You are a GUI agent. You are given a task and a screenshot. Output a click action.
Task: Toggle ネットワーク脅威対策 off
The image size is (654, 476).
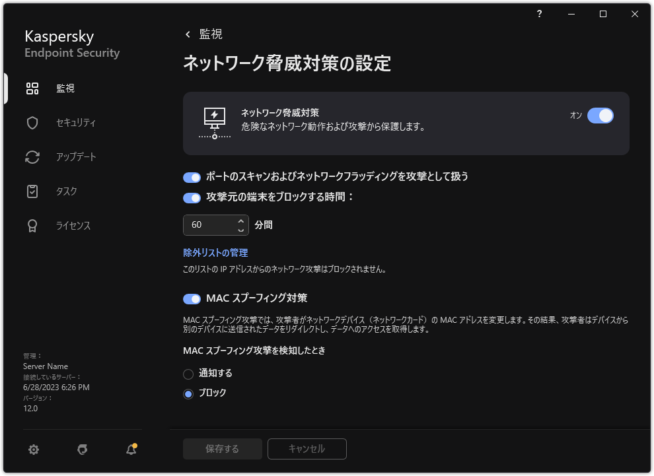pyautogui.click(x=600, y=115)
